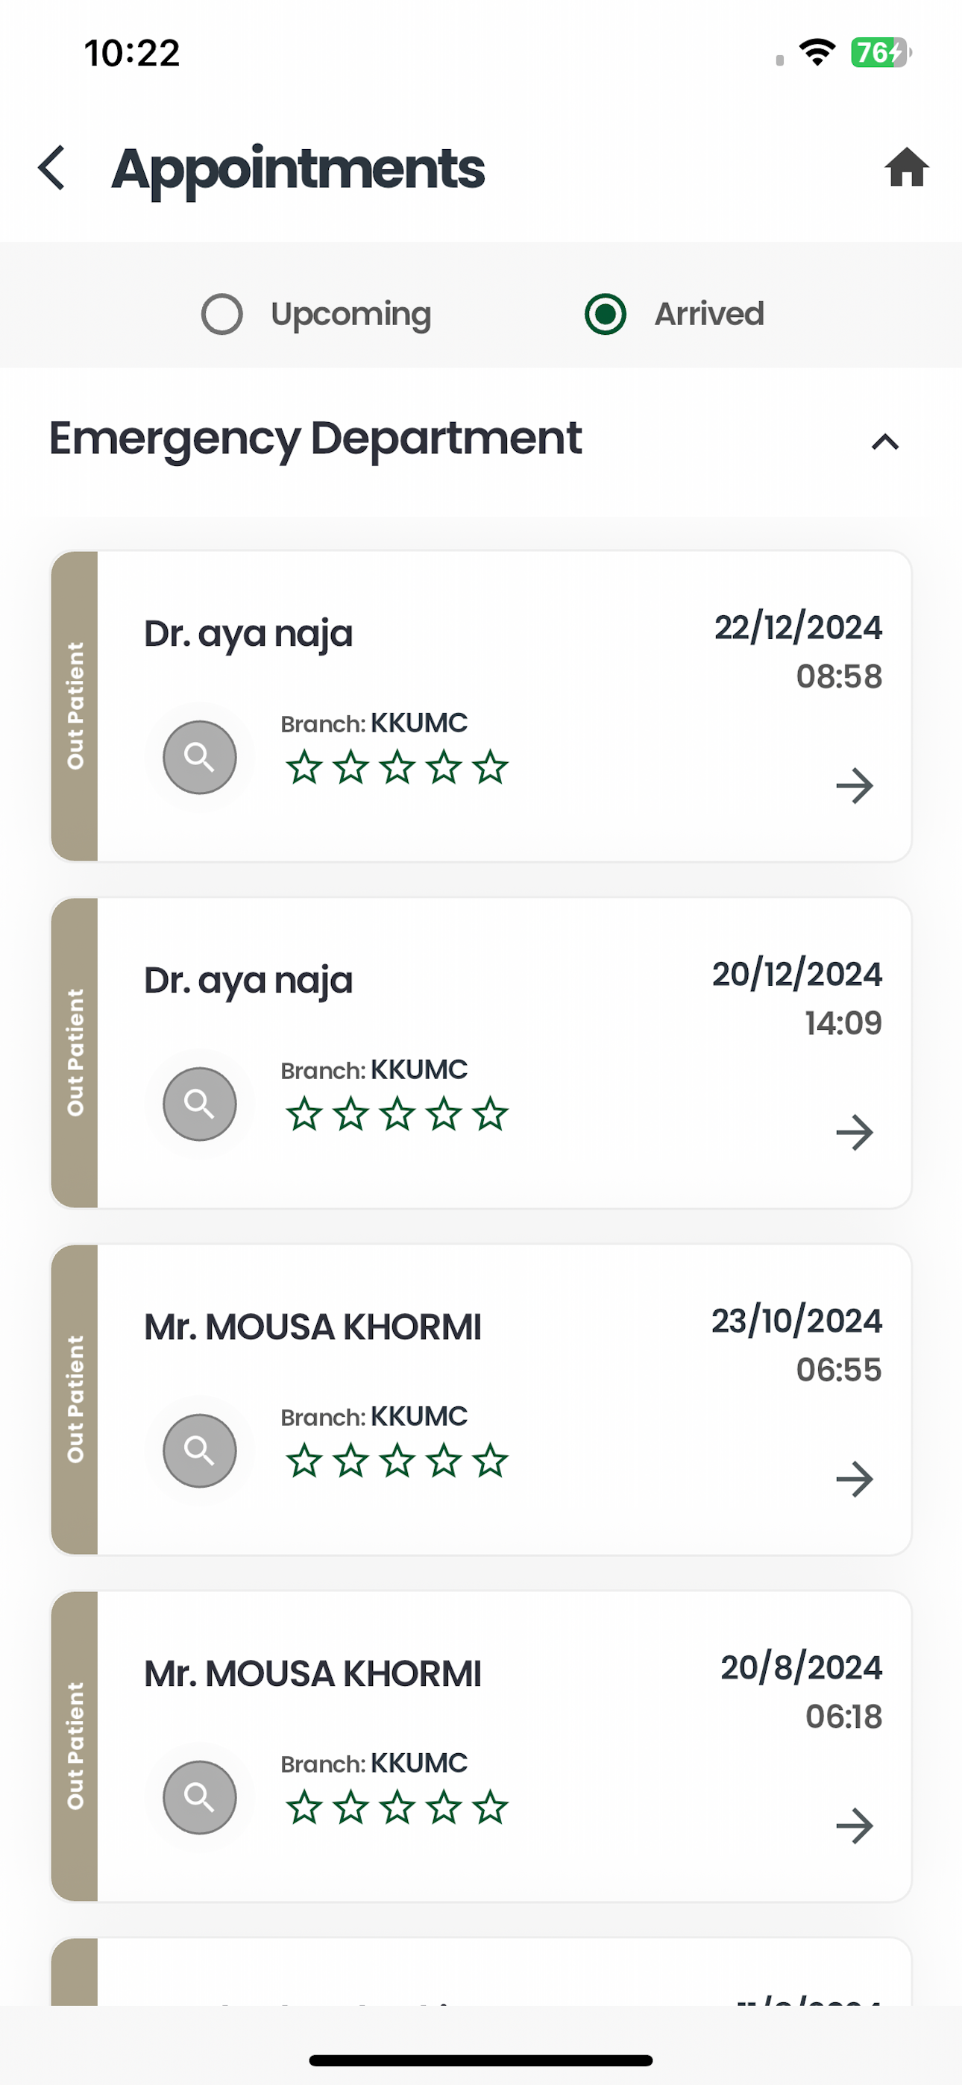962x2085 pixels.
Task: Go back using the back chevron
Action: [51, 169]
